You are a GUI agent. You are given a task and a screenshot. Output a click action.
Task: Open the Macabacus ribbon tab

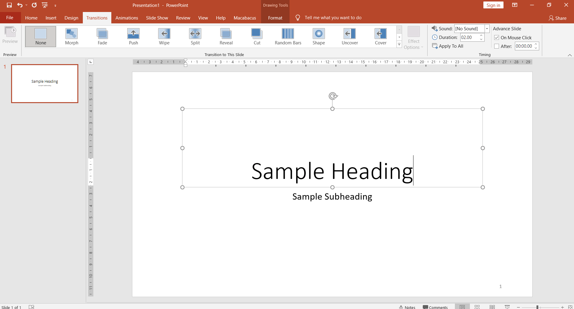pyautogui.click(x=245, y=18)
